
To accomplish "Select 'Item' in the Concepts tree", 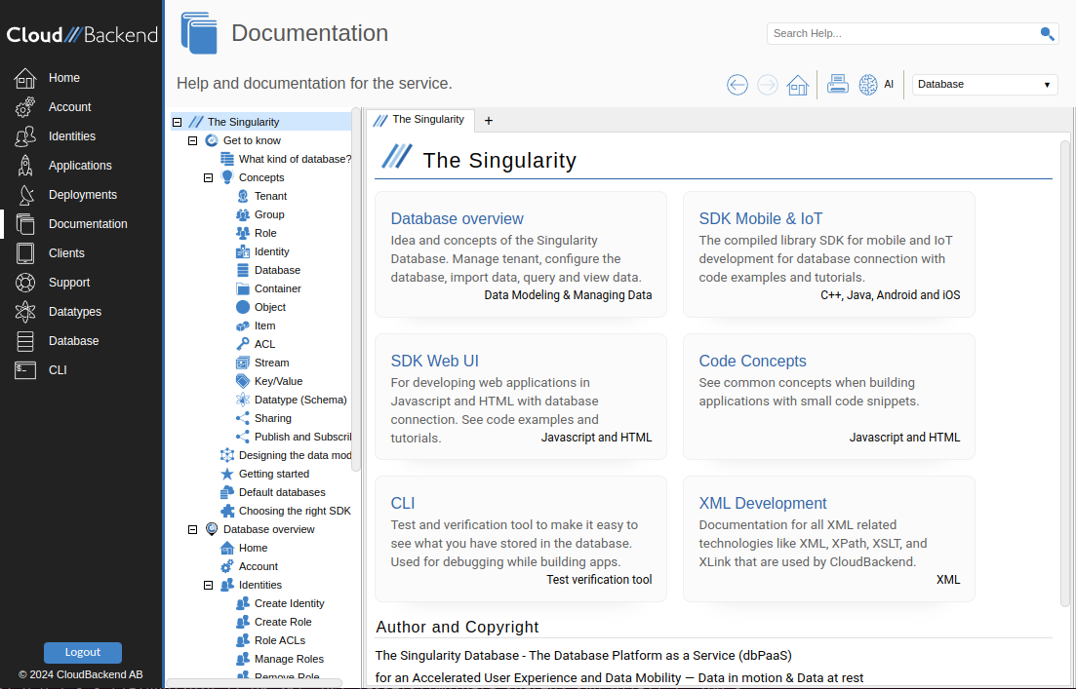I will 265,325.
